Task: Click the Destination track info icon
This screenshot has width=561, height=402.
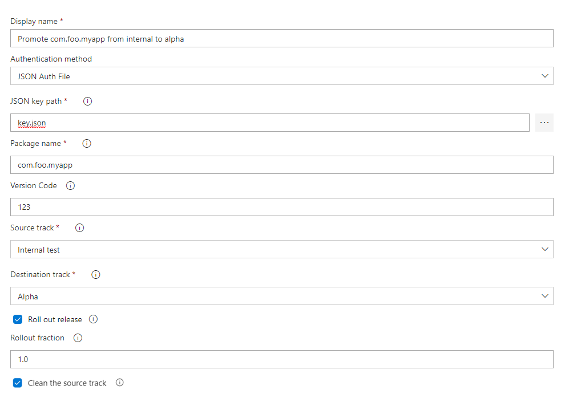Action: (x=96, y=275)
